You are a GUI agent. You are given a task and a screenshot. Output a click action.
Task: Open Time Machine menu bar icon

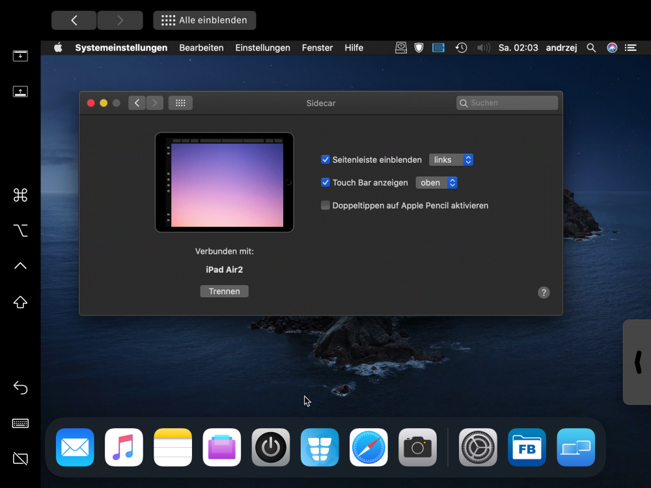[x=461, y=47]
